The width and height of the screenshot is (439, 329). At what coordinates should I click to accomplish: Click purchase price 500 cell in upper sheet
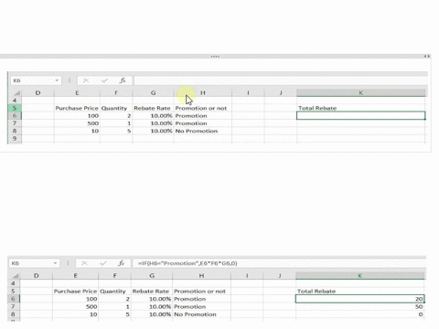[77, 123]
